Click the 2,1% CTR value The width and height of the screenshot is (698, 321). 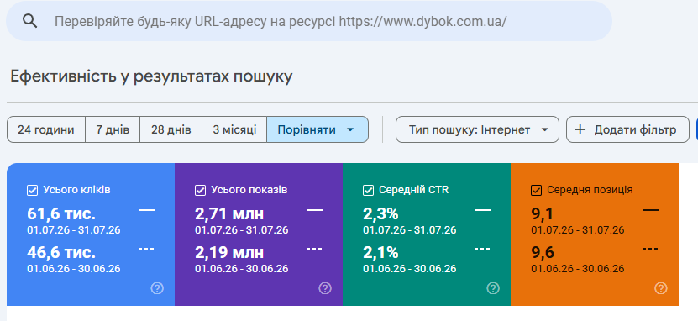tap(380, 252)
